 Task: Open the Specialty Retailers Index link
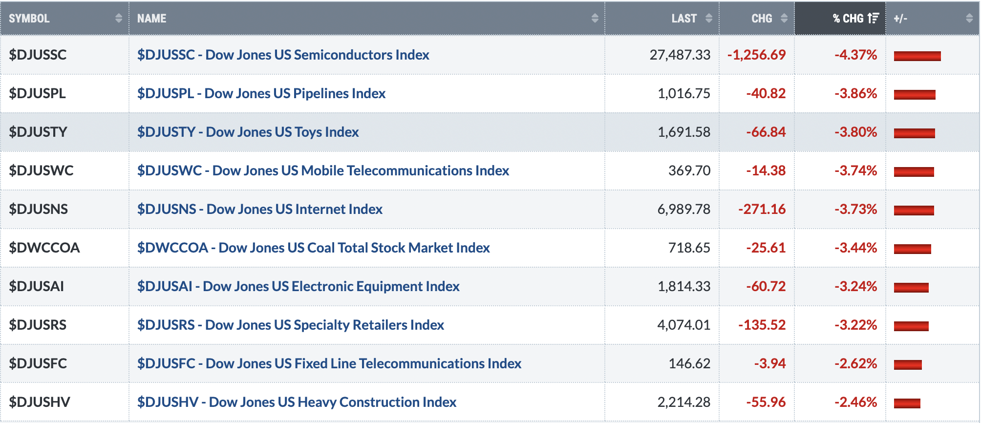click(x=291, y=325)
